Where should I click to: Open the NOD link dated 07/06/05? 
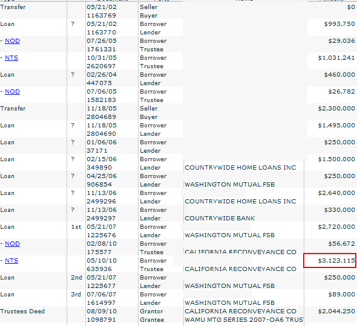click(x=12, y=92)
